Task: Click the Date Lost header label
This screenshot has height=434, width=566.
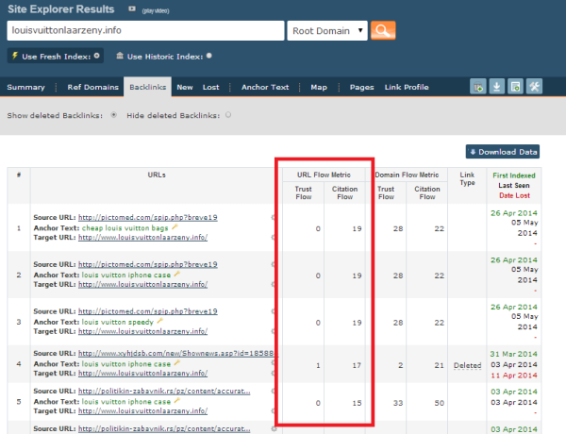Action: point(514,195)
